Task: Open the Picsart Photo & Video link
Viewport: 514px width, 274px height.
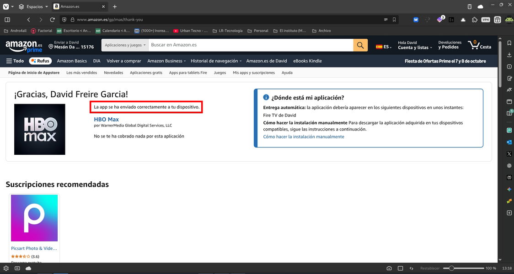Action: pos(34,248)
